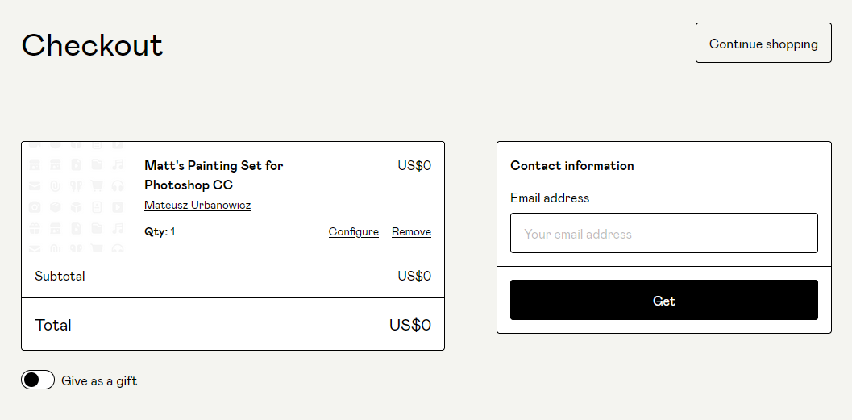
Task: Enable the Give as a gift switch
Action: pyautogui.click(x=38, y=380)
